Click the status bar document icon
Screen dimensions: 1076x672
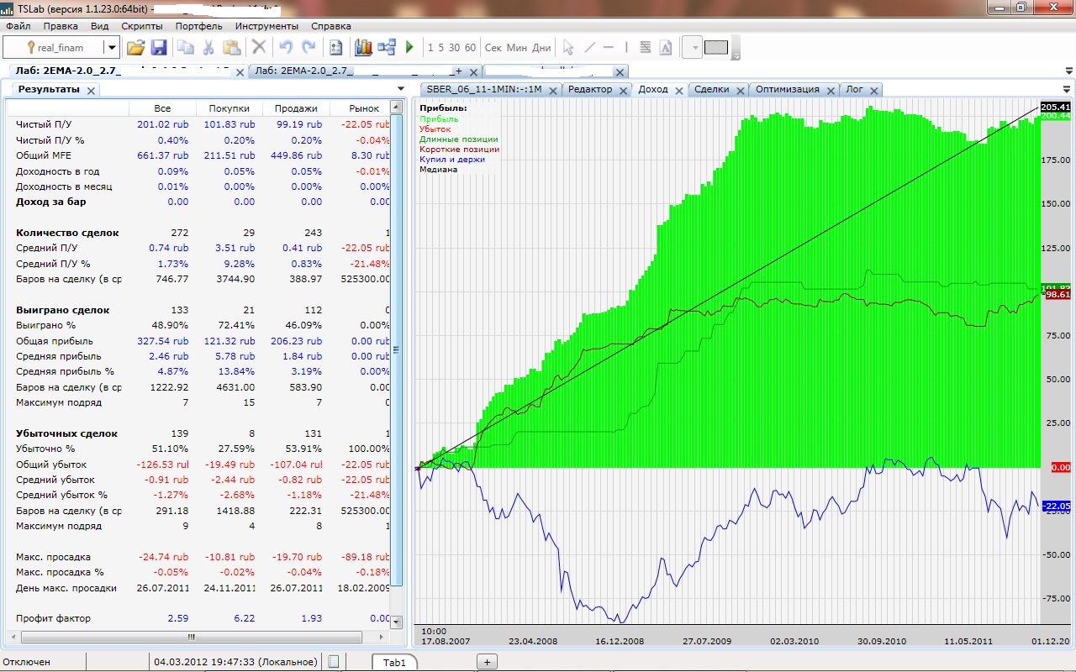pyautogui.click(x=334, y=662)
